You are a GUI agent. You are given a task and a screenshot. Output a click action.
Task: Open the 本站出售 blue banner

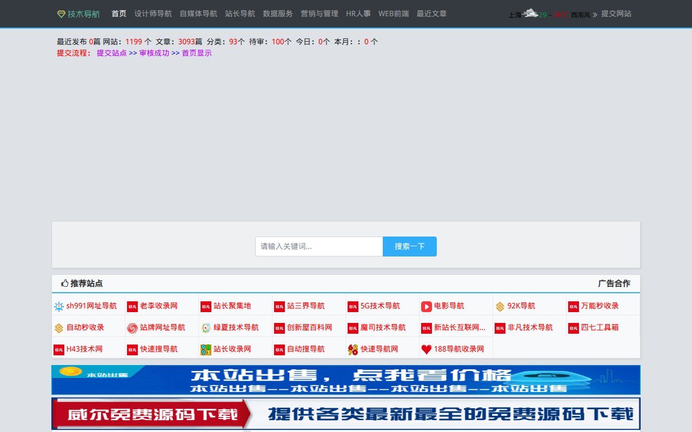point(346,380)
